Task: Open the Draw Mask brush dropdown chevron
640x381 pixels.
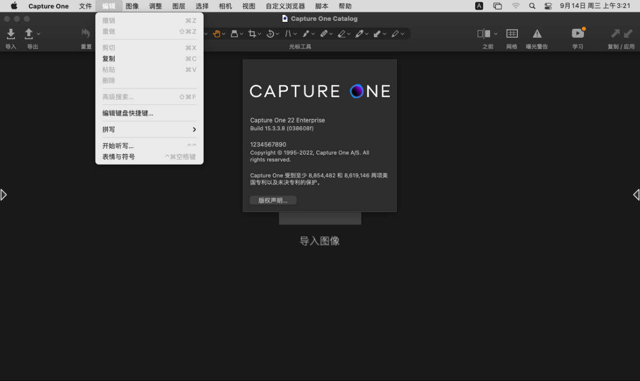Action: 313,34
